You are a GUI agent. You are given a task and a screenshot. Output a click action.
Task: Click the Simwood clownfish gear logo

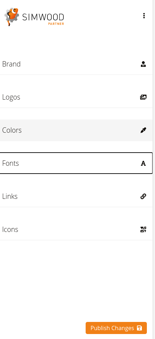coord(12,17)
